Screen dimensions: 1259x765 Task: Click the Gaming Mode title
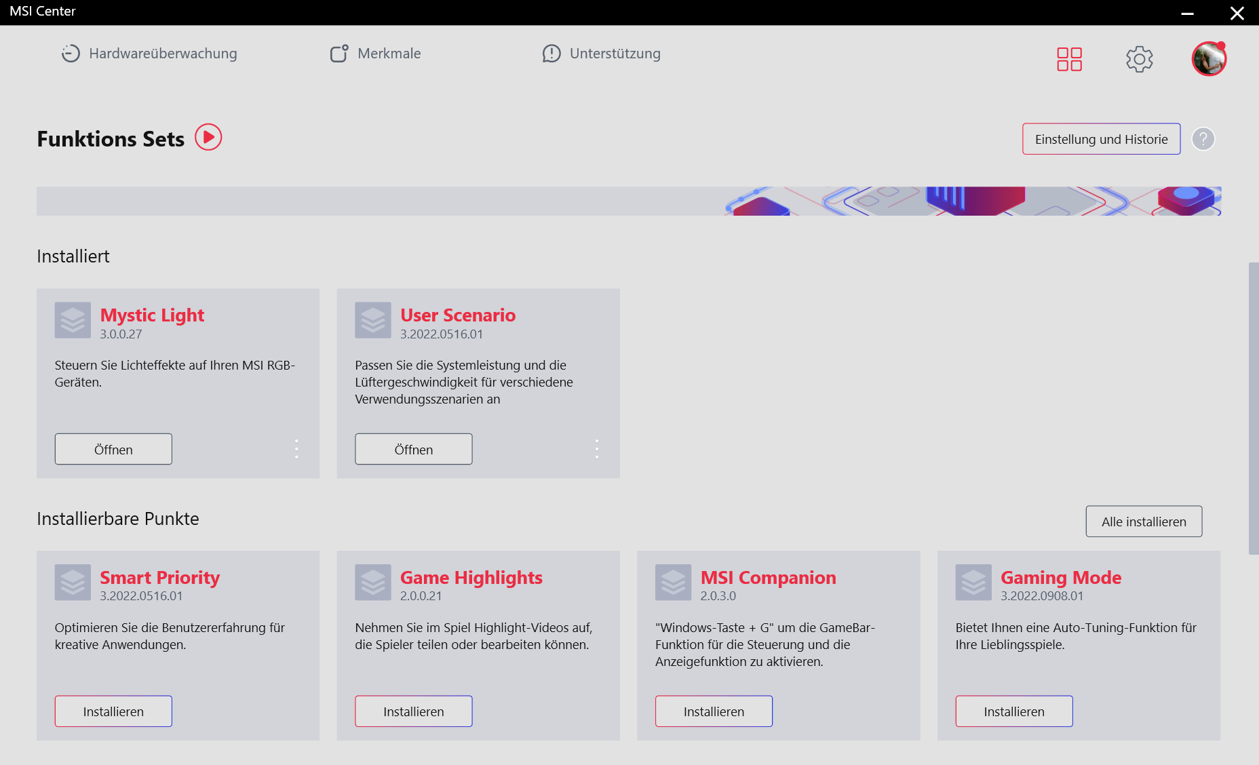coord(1061,577)
